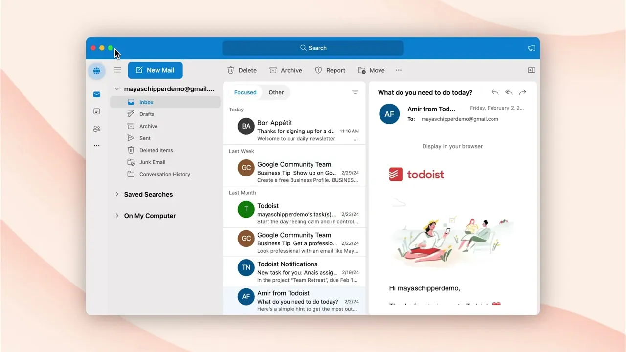Compose with the New Mail button
The height and width of the screenshot is (352, 626).
point(155,70)
